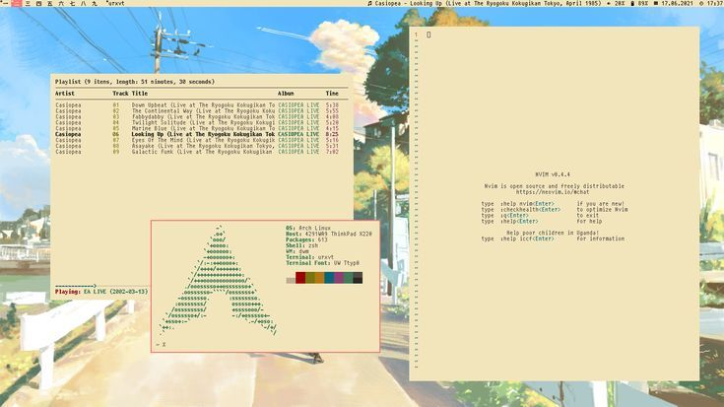
Task: Switch to dwm tag 七
Action: point(72,3)
